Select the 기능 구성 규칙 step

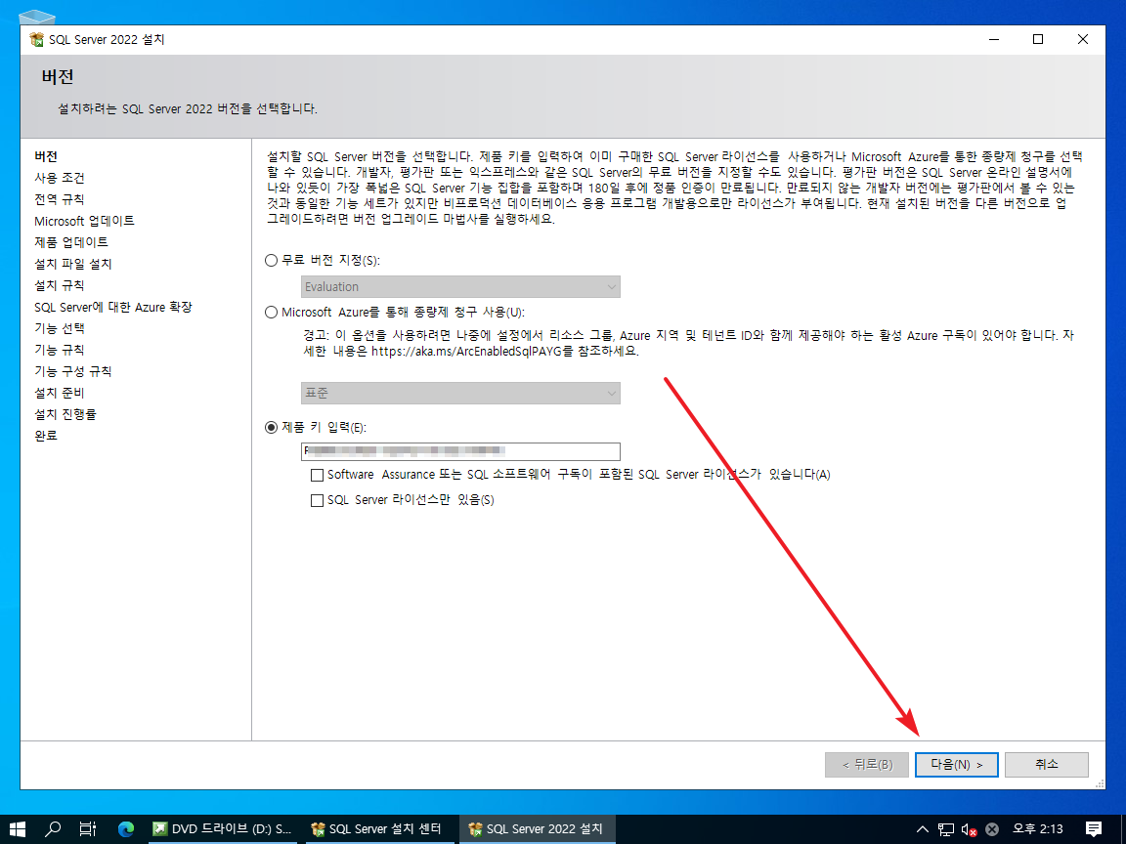click(73, 372)
